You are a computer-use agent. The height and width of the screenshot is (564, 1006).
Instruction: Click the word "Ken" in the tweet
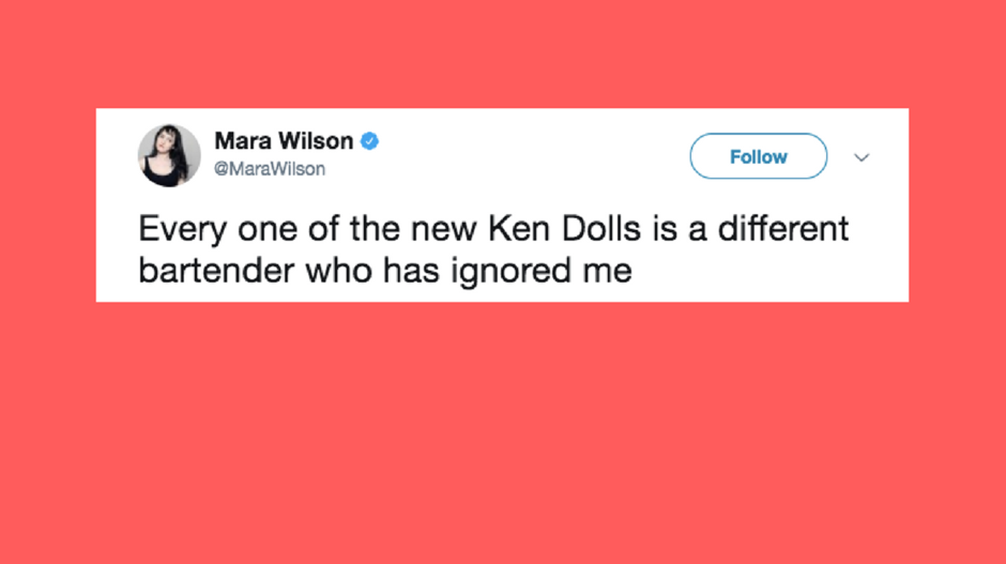point(518,229)
